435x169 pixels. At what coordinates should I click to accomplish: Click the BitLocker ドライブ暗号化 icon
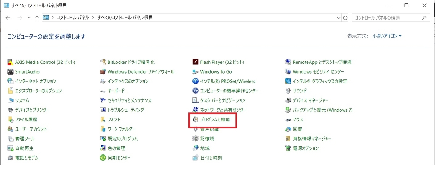coord(103,62)
